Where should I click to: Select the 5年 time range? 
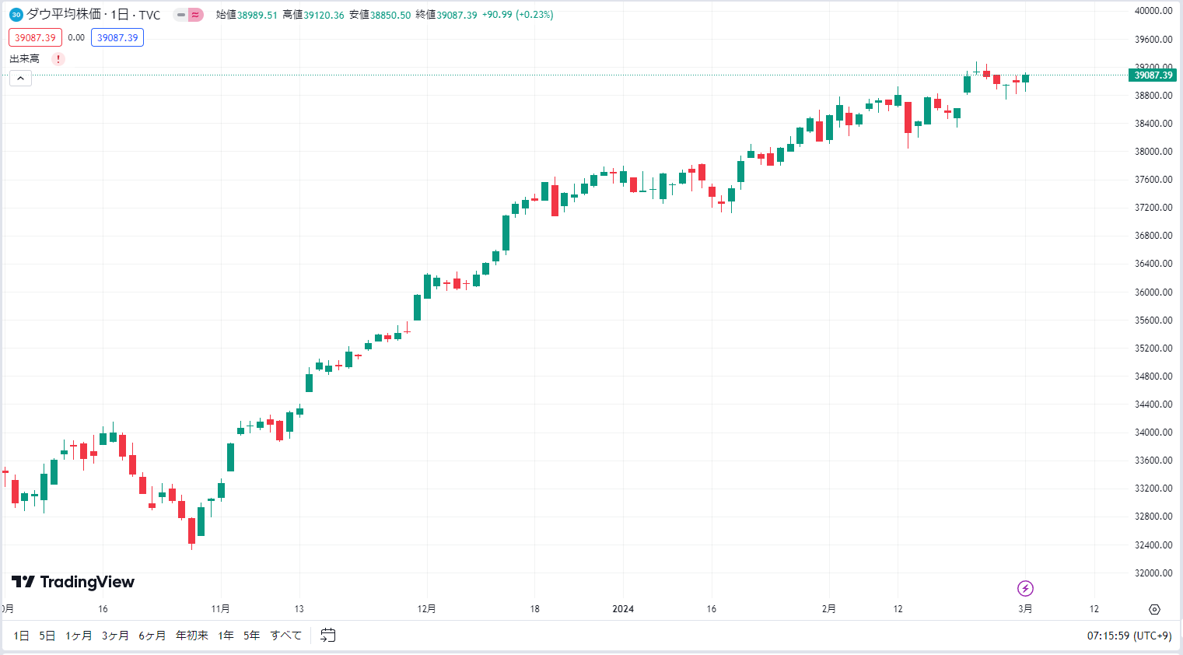(252, 636)
